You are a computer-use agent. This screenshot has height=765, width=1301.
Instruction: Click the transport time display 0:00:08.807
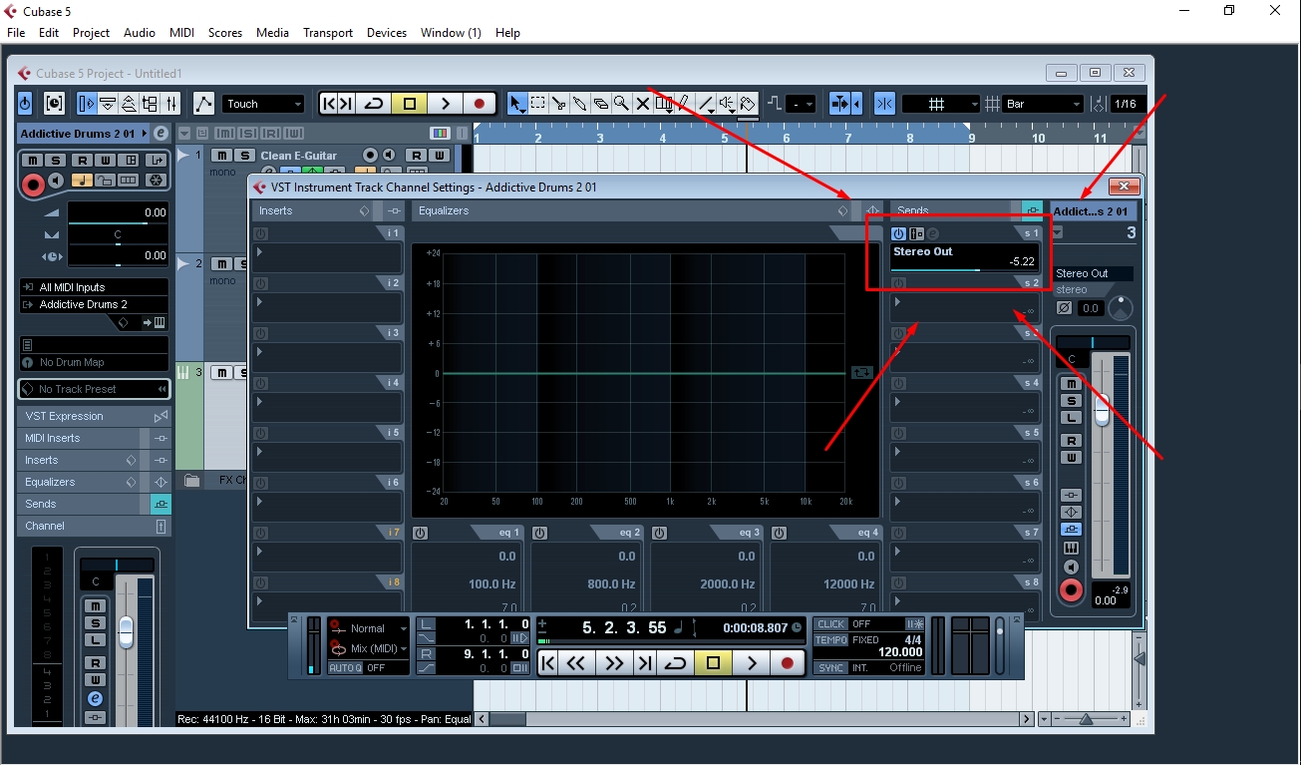coord(754,628)
